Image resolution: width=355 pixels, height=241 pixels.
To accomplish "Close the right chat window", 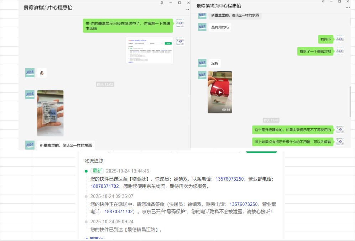I will tap(348, 2).
